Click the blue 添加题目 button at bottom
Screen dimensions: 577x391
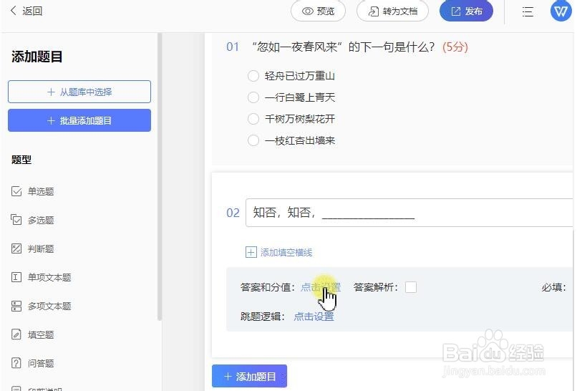(x=249, y=376)
